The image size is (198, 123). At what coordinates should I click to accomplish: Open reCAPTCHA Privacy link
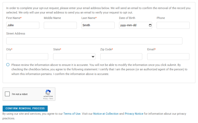click(x=45, y=99)
